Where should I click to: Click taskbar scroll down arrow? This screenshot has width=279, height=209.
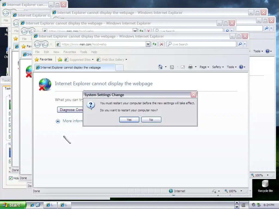pyautogui.click(x=237, y=207)
